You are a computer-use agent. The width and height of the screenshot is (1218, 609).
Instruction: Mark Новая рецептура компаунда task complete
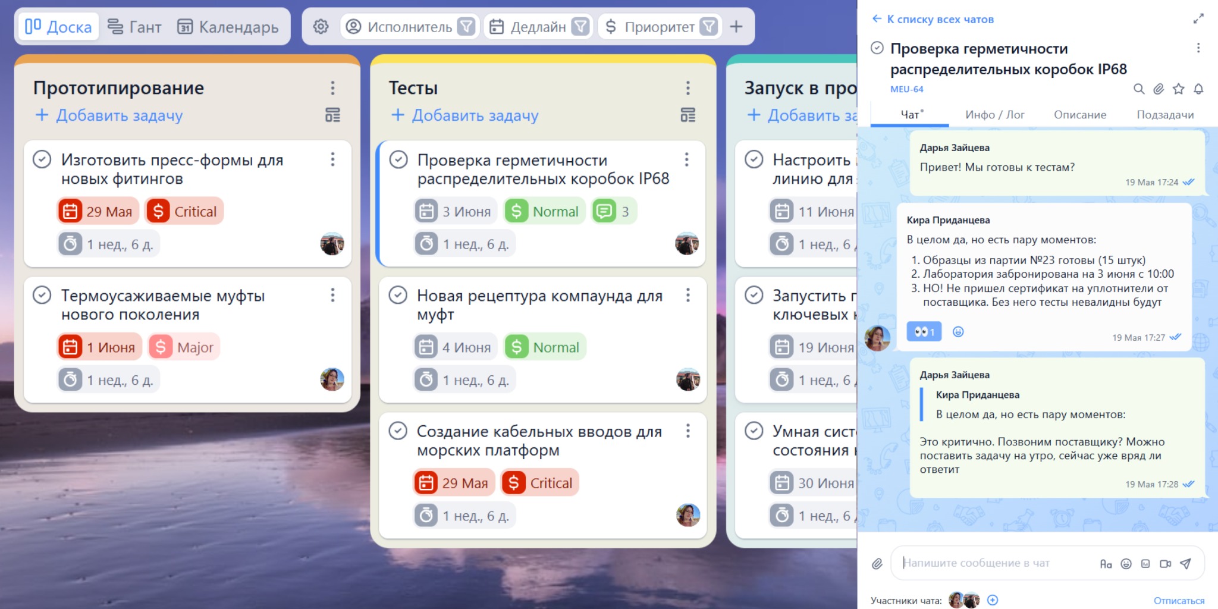point(398,295)
